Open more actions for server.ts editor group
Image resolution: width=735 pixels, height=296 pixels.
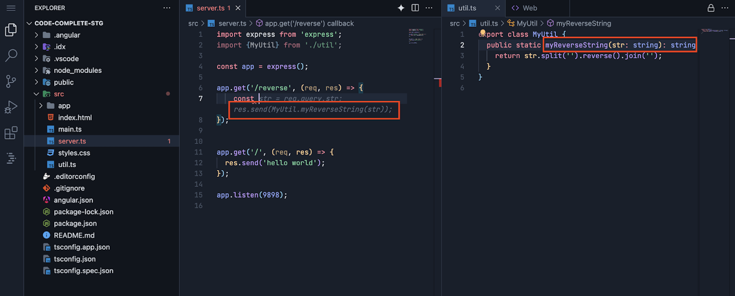coord(429,8)
